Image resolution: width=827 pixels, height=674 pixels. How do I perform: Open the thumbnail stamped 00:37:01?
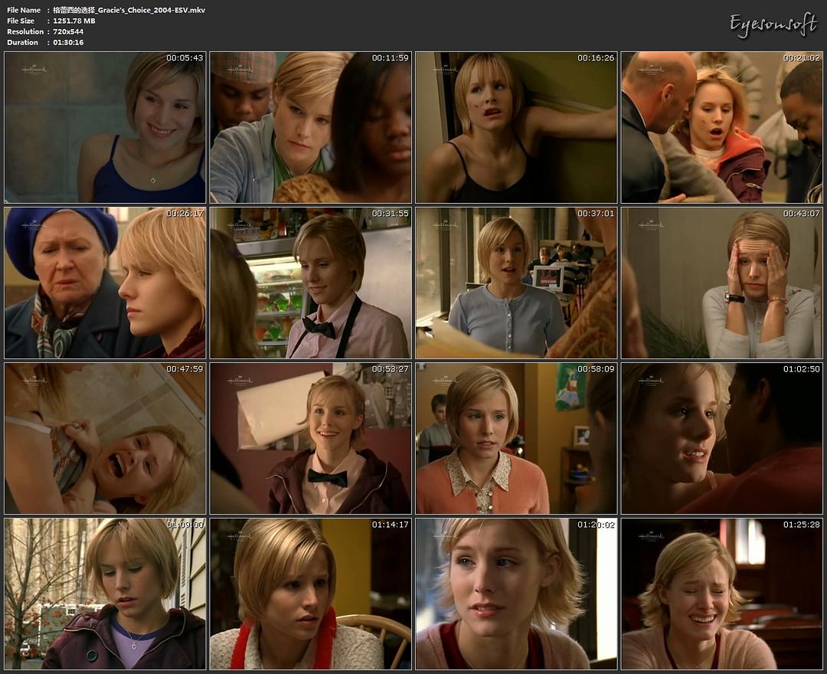coord(516,283)
